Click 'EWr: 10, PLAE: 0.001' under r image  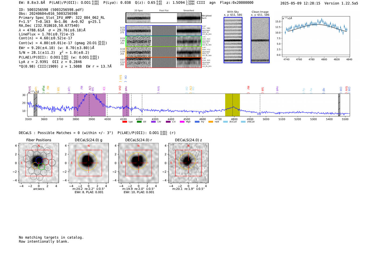pos(139,192)
